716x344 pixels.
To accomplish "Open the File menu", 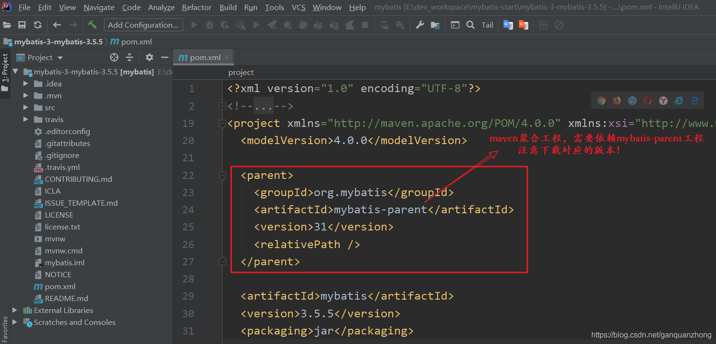I will (24, 7).
